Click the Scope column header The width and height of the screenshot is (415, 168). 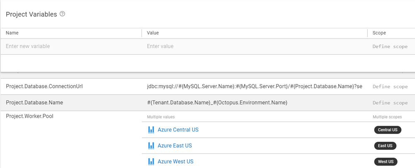click(379, 33)
